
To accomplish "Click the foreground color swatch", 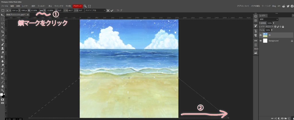I will click(2, 94).
